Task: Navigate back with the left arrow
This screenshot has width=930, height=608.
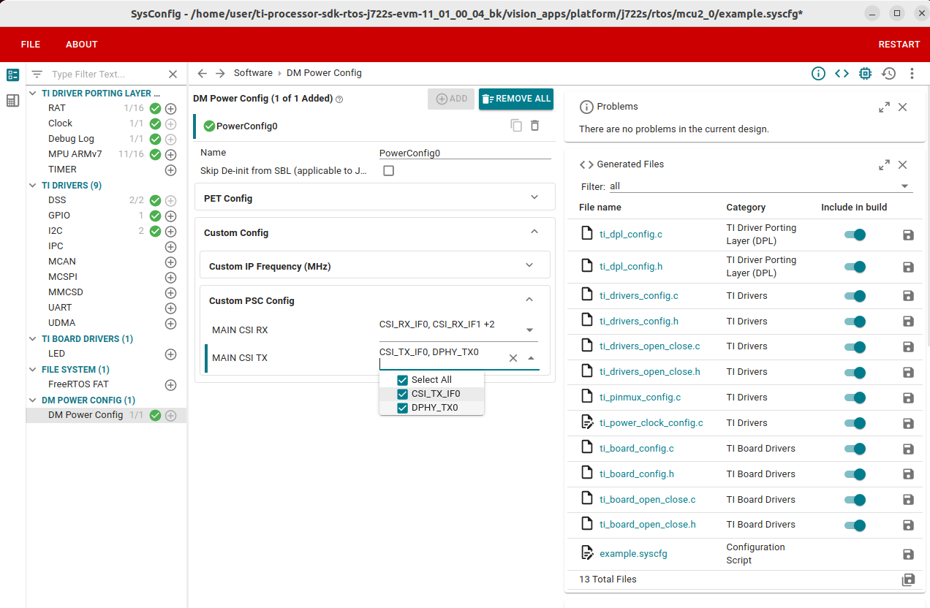Action: pos(203,73)
